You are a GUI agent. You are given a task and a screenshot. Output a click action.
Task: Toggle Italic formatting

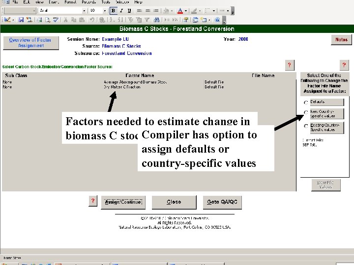(121, 11)
